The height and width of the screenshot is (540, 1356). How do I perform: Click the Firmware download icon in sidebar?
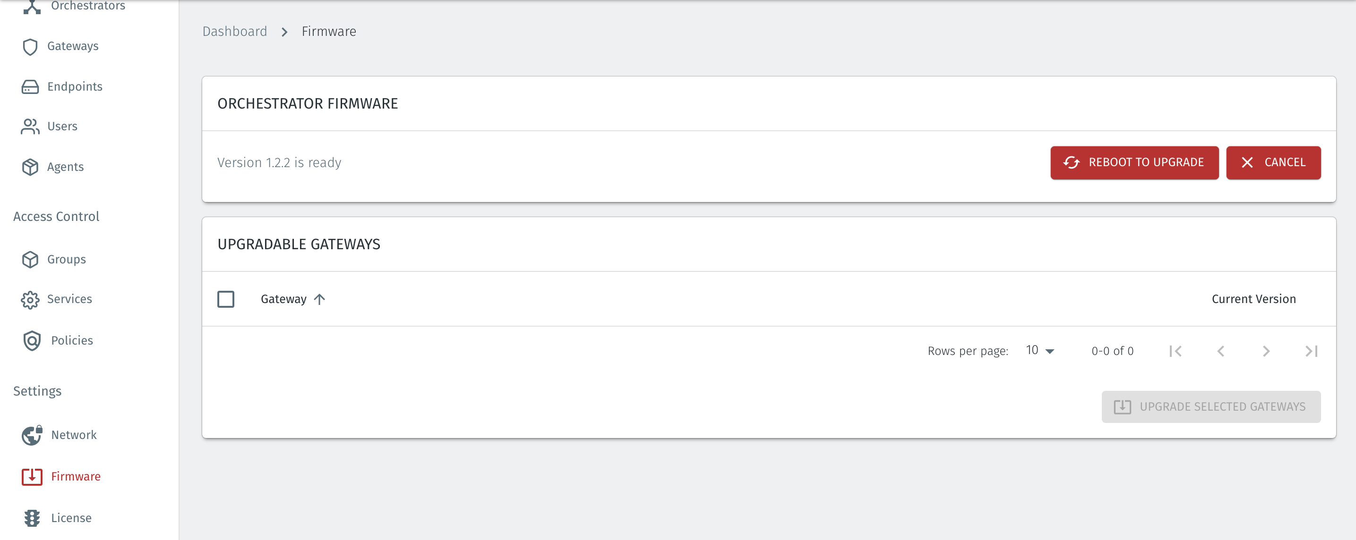[32, 476]
